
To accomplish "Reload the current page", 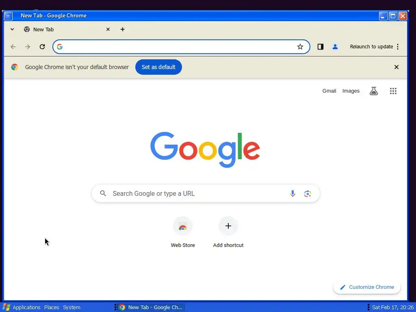I will (42, 47).
